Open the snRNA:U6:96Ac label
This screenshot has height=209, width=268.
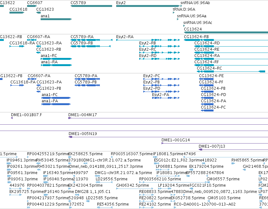coord(198,23)
